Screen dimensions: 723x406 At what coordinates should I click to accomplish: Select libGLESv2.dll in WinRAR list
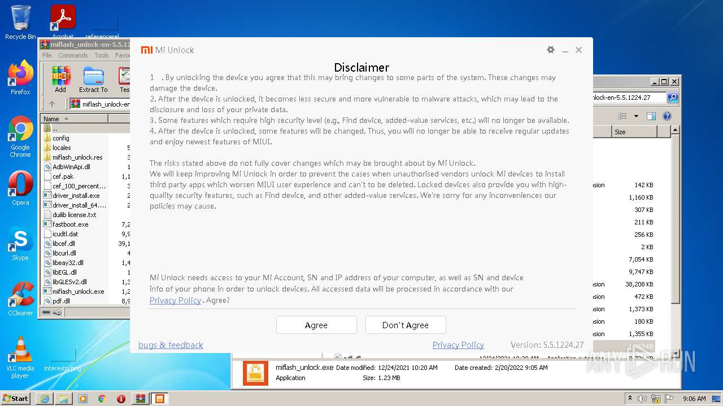pyautogui.click(x=69, y=281)
